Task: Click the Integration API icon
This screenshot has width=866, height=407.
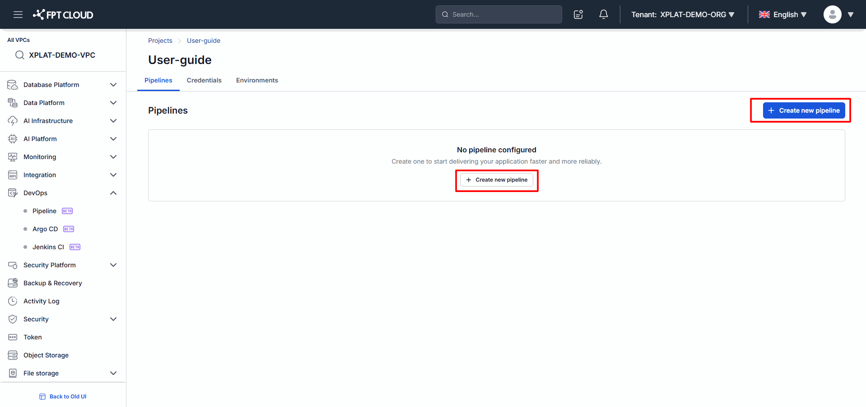Action: click(x=13, y=175)
